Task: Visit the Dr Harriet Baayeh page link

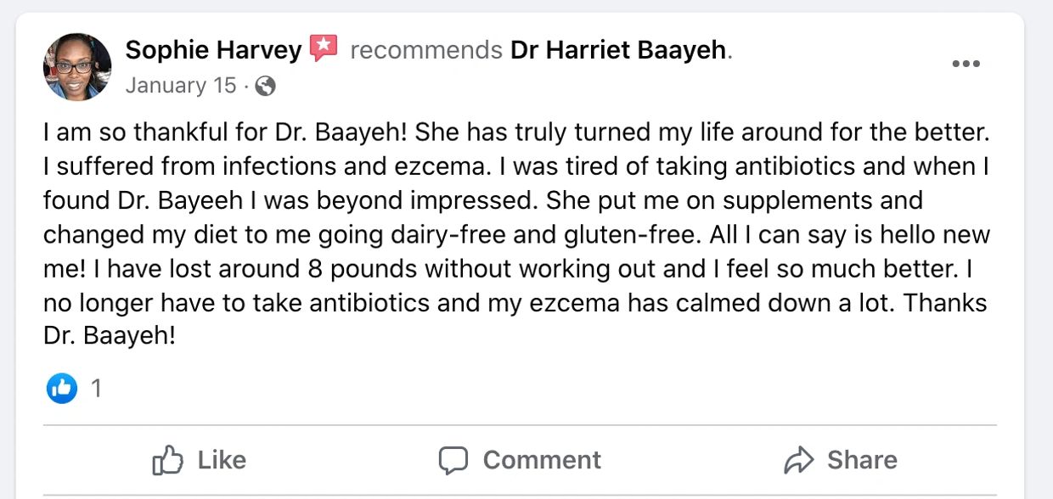Action: pyautogui.click(x=618, y=50)
